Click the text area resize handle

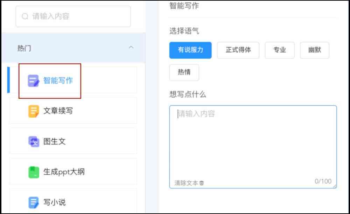click(335, 186)
